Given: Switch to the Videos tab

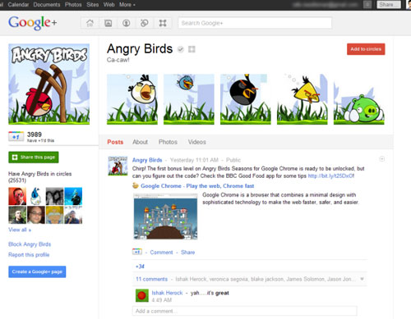Looking at the screenshot, I should (197, 142).
